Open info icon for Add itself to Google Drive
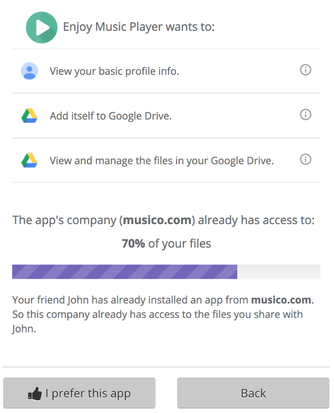This screenshot has height=413, width=334. click(305, 114)
